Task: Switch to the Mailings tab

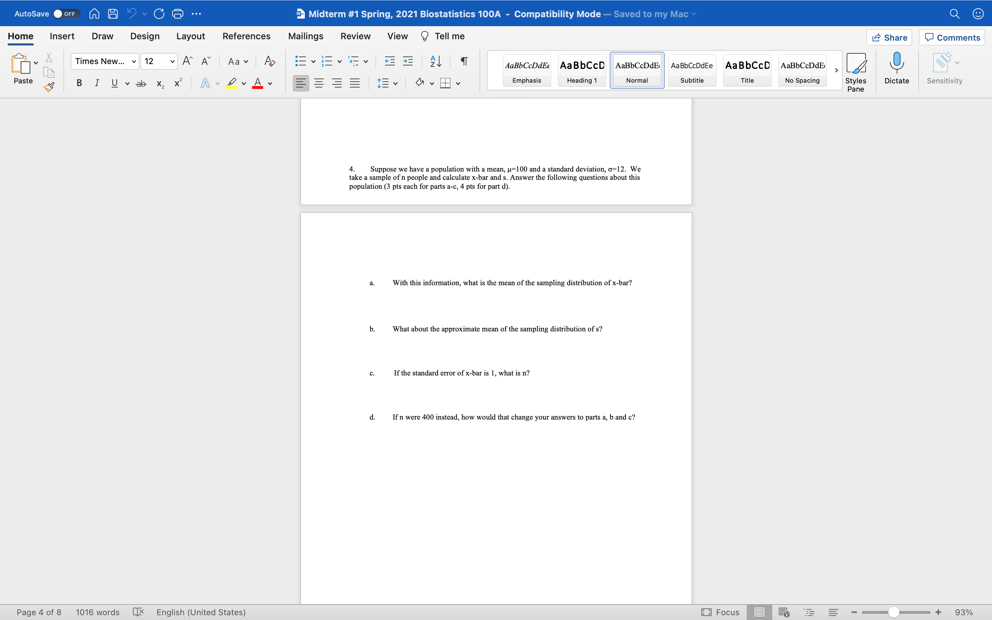Action: tap(306, 36)
